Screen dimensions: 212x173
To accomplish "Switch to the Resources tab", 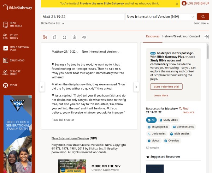I will tap(153, 36).
